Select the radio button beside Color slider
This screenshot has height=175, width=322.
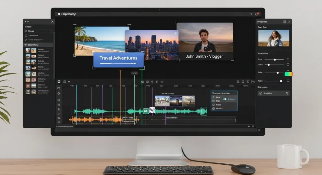(288, 65)
